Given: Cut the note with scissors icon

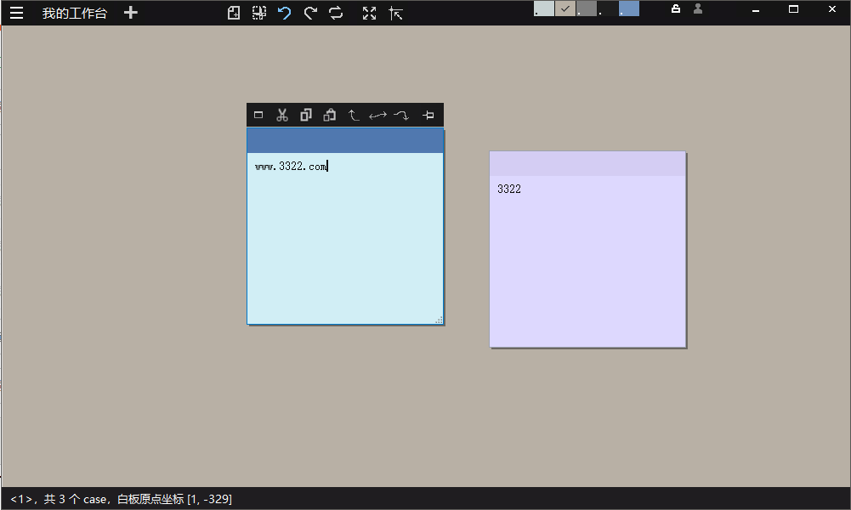Looking at the screenshot, I should point(282,116).
